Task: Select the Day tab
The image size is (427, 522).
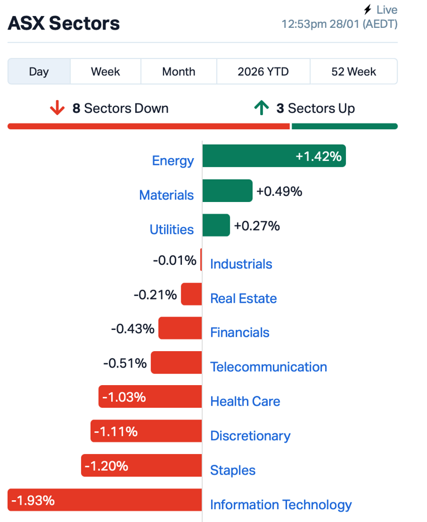Action: click(x=39, y=71)
